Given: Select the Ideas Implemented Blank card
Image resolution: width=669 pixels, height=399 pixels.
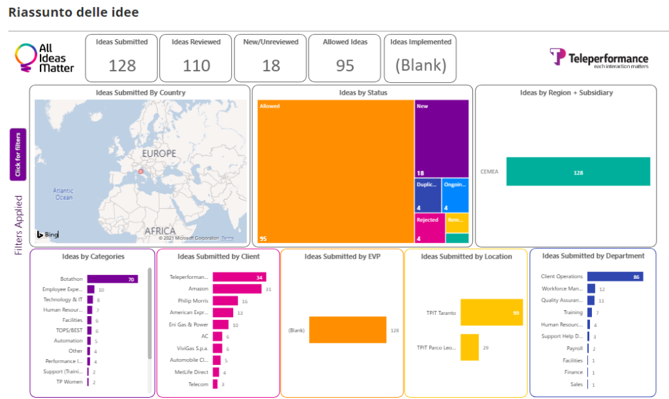Looking at the screenshot, I should click(x=420, y=58).
